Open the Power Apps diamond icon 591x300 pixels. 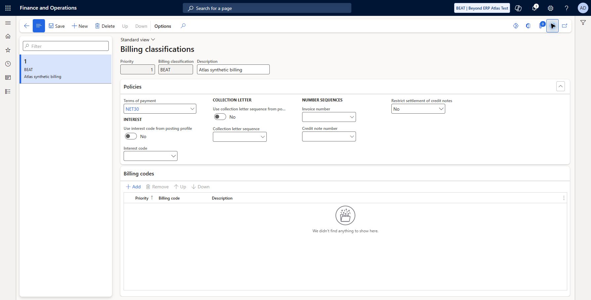(516, 26)
